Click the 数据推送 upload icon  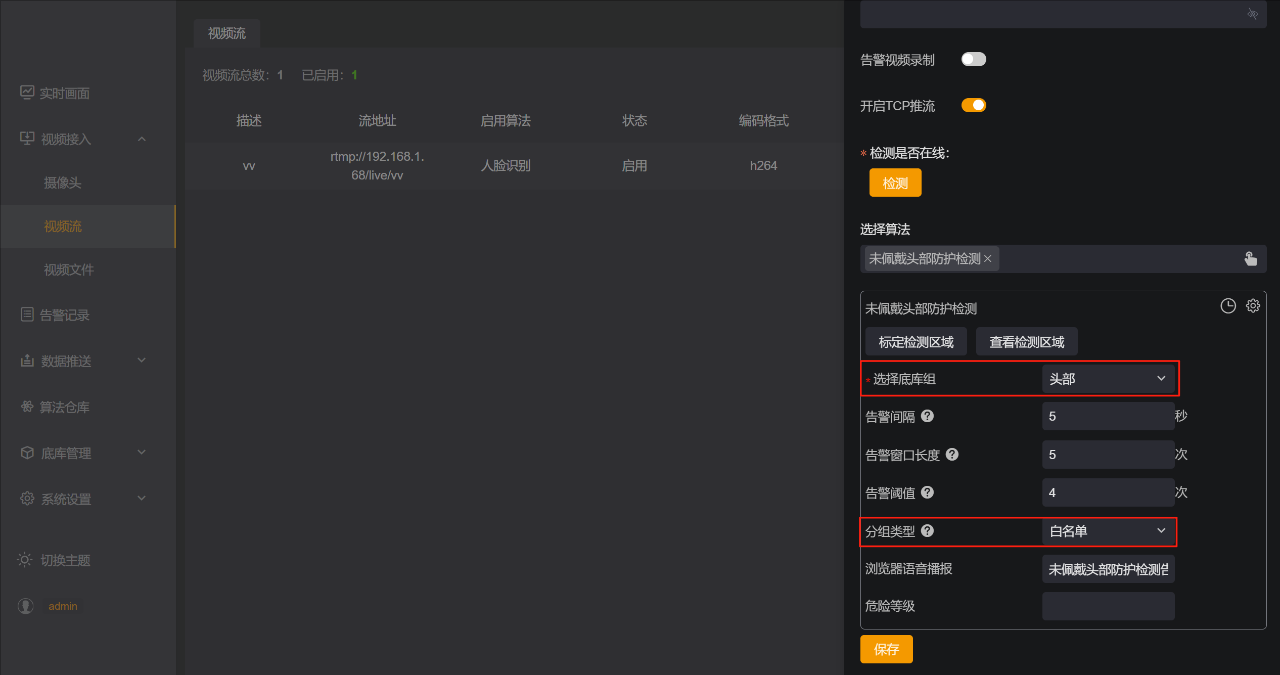point(27,361)
